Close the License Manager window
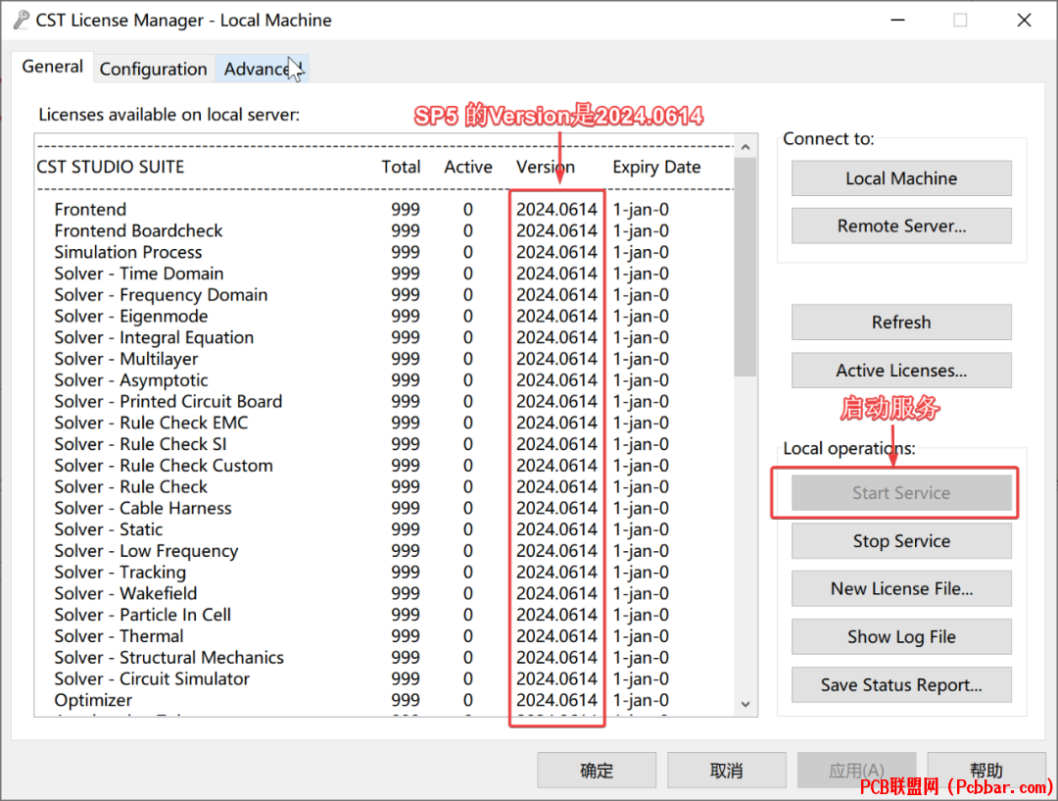 (x=1024, y=21)
